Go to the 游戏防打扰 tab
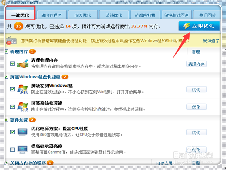The width and height of the screenshot is (226, 170). 145,15
